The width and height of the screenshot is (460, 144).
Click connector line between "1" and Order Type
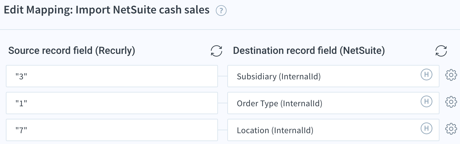223,103
